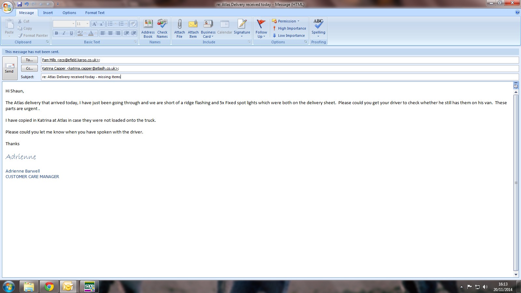Screen dimensions: 521x293
Task: Open the Windows Start menu
Action: (x=9, y=287)
